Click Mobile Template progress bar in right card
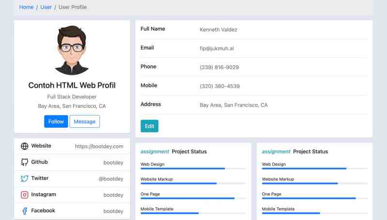Viewport: 387px width, 220px height. point(315,213)
